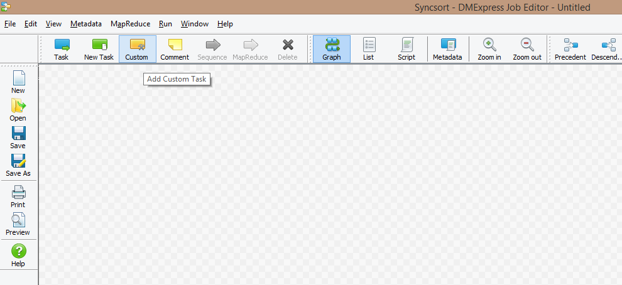Click the Sequence arrow tool
Screen dimensions: 622x285
click(212, 49)
